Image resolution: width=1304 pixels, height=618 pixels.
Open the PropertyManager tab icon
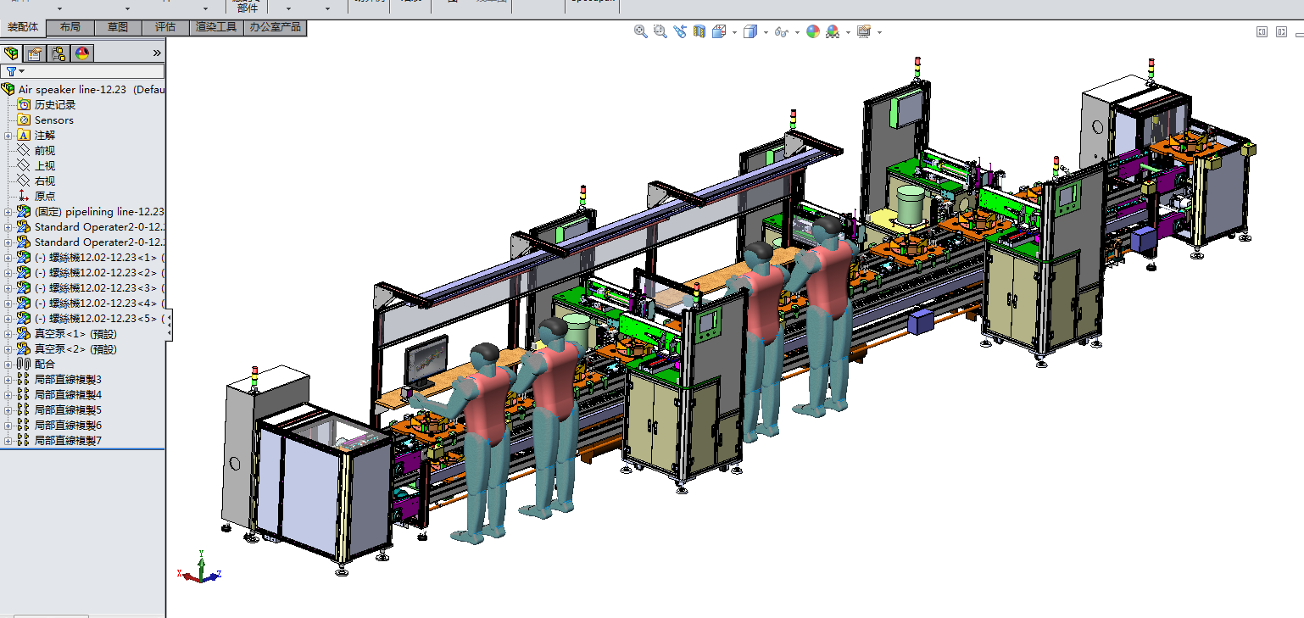click(x=35, y=53)
